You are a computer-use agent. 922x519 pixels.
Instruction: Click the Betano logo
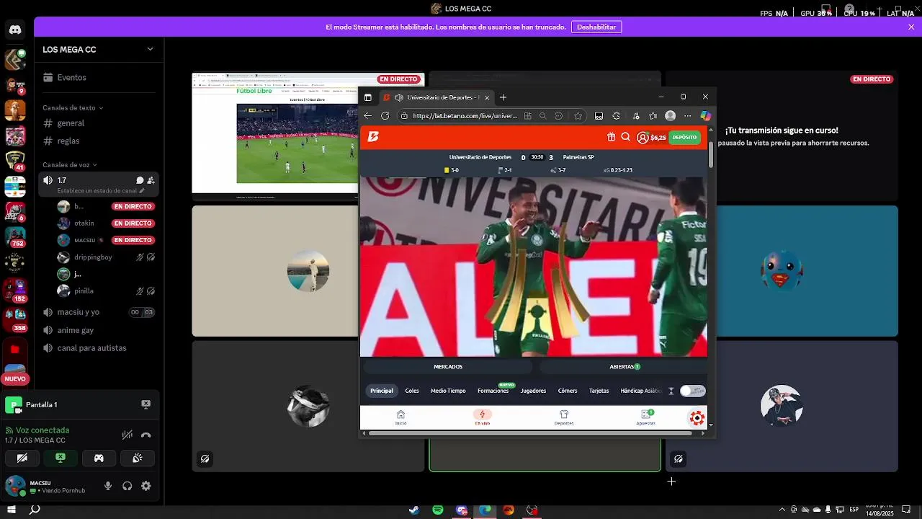pyautogui.click(x=373, y=137)
